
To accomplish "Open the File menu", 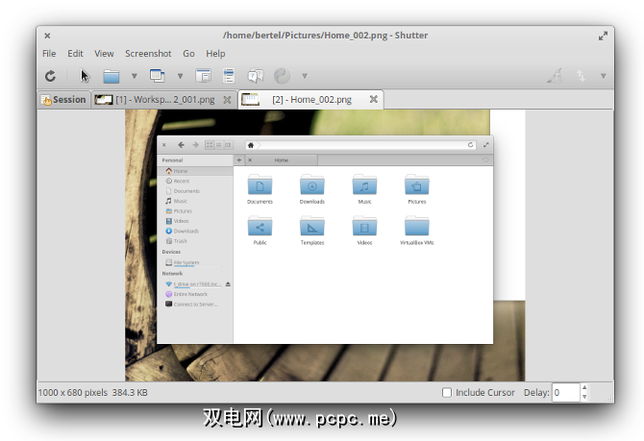I will coord(49,54).
